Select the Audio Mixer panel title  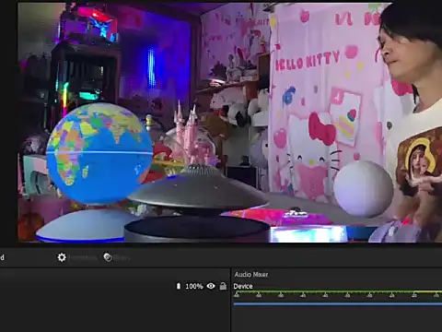coord(251,275)
